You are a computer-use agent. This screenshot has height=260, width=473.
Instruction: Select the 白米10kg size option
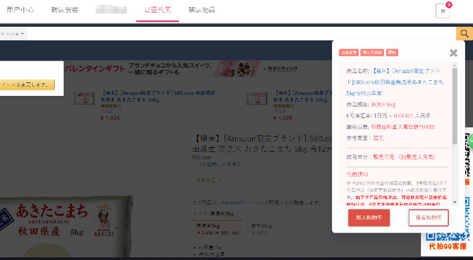pyautogui.click(x=273, y=229)
